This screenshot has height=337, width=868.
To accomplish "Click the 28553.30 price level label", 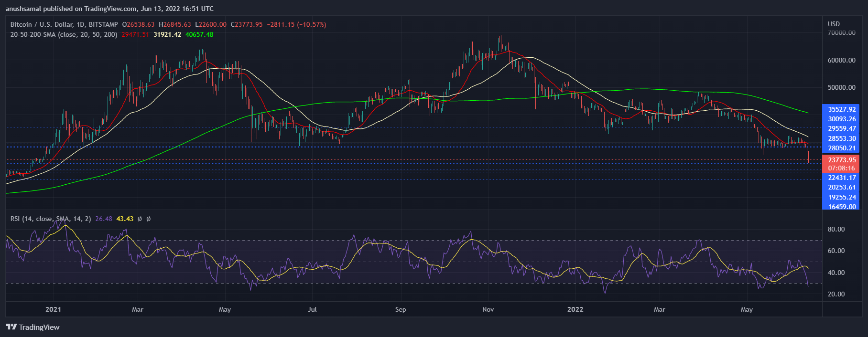I will 842,138.
